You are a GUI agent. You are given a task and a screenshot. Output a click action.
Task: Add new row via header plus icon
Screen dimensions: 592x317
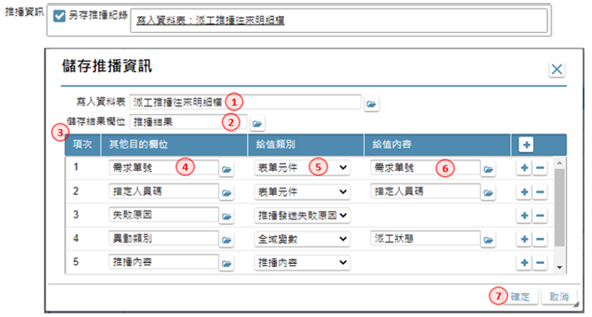coord(526,144)
